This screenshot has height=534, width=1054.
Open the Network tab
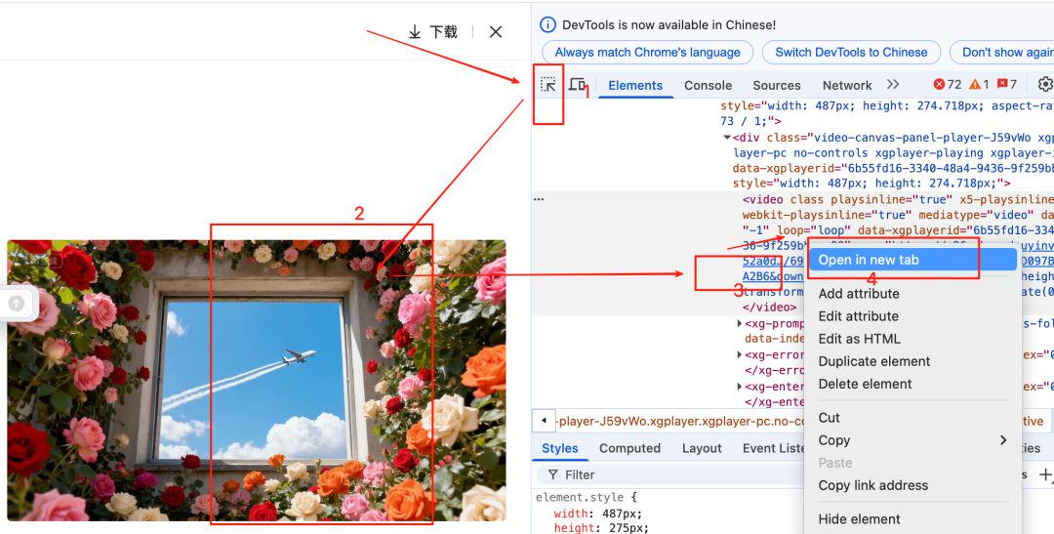pos(846,85)
